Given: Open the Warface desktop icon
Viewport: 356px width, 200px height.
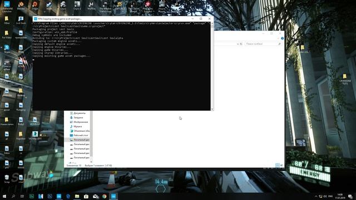Looking at the screenshot, I should (91, 6).
